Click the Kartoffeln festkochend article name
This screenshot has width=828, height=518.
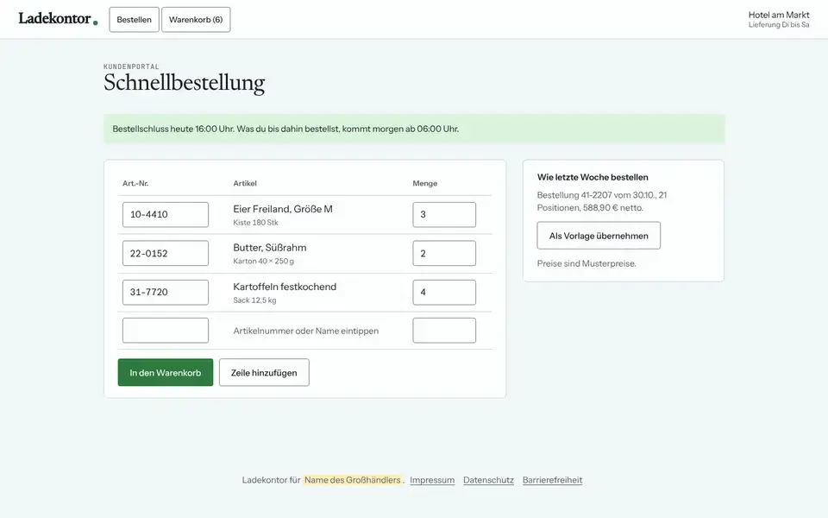[285, 287]
